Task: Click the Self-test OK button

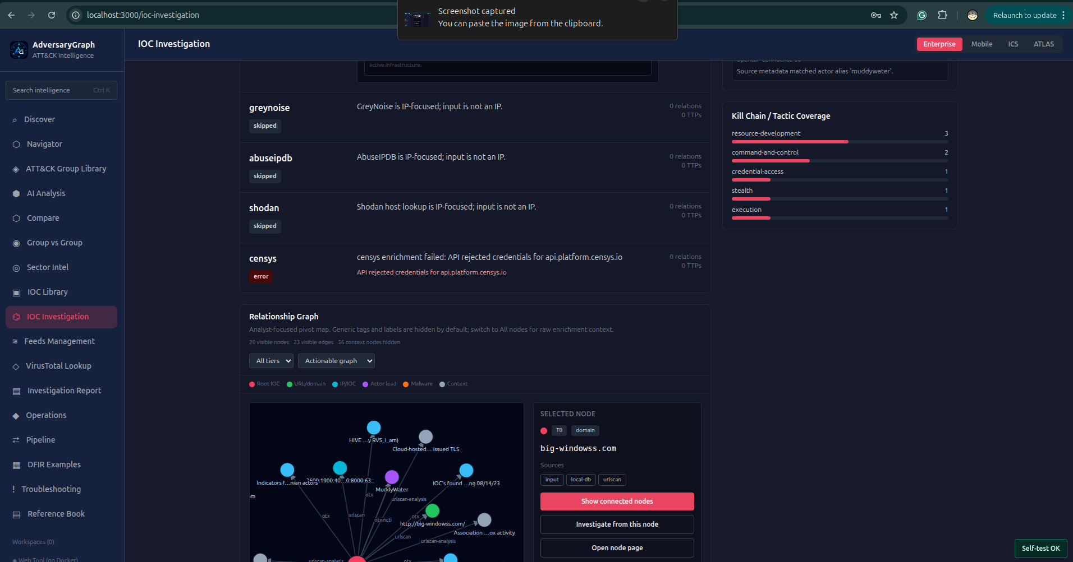Action: 1041,549
